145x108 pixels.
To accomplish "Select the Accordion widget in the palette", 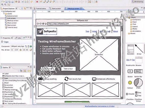I will pos(131,50).
